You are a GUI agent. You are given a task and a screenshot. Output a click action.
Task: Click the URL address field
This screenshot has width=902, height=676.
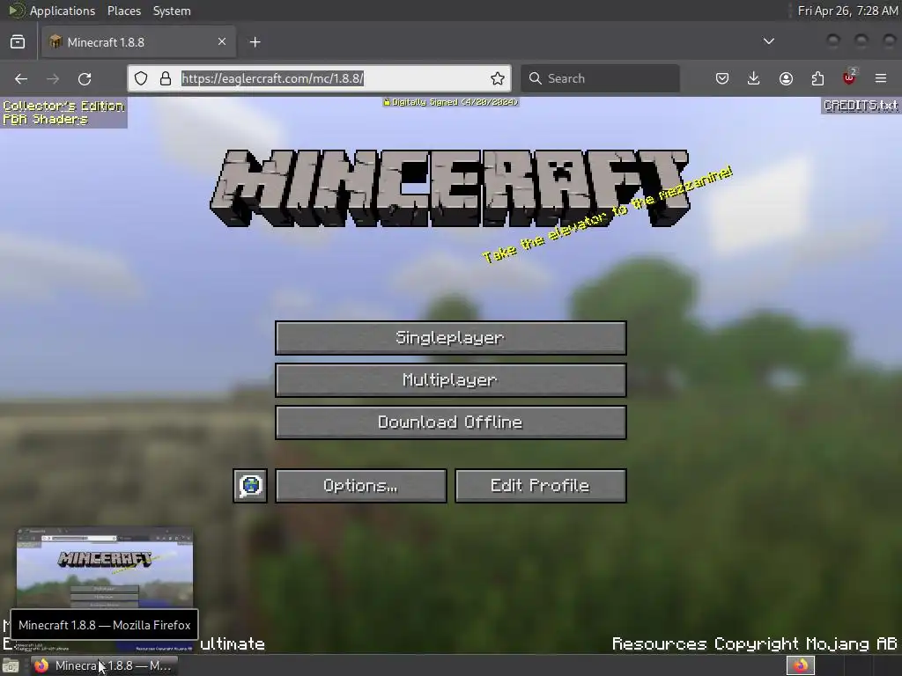coord(319,78)
